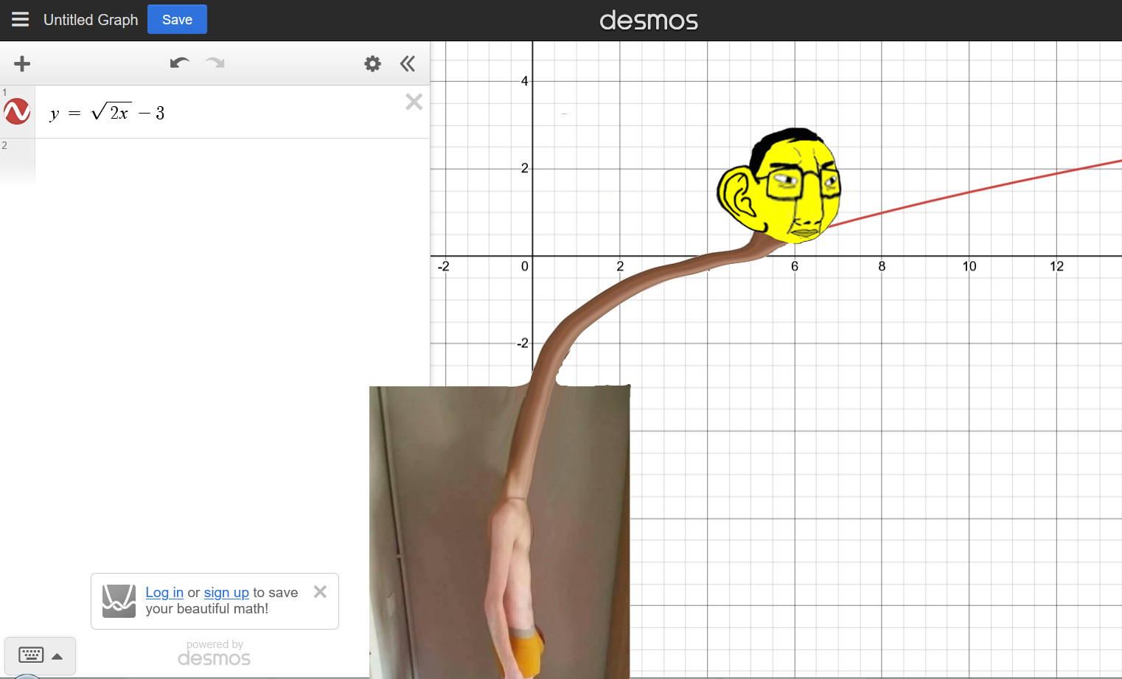The image size is (1122, 679).
Task: Click the powered by desmos logo
Action: coord(214,654)
